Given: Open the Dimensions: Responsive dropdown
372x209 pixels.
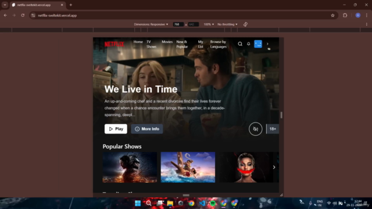Looking at the screenshot, I should pyautogui.click(x=151, y=24).
